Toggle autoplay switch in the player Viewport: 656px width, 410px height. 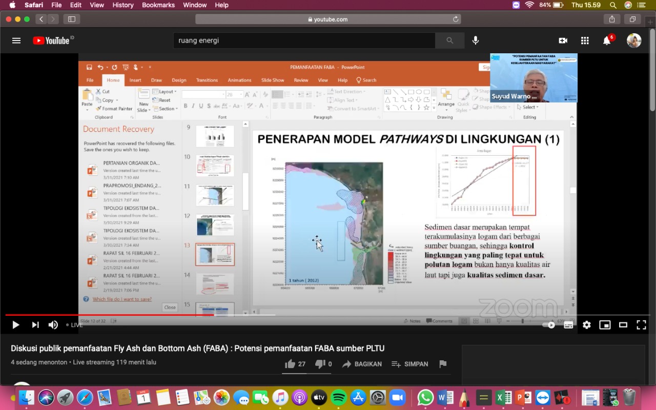point(549,325)
